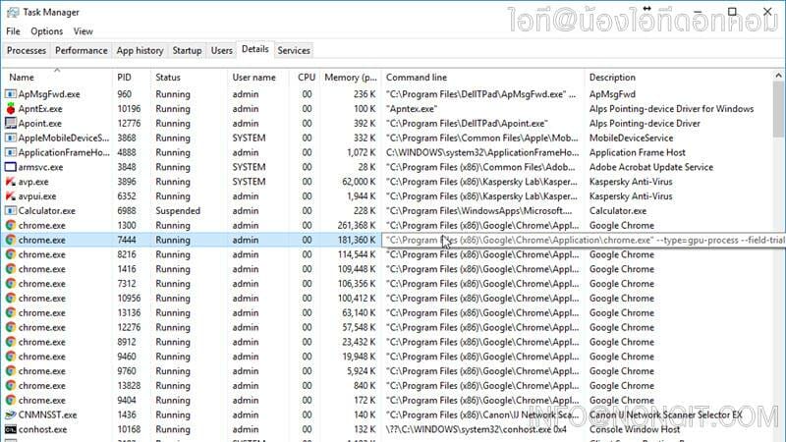Click Chrome icon for PID 7444
The width and height of the screenshot is (786, 442).
(11, 240)
